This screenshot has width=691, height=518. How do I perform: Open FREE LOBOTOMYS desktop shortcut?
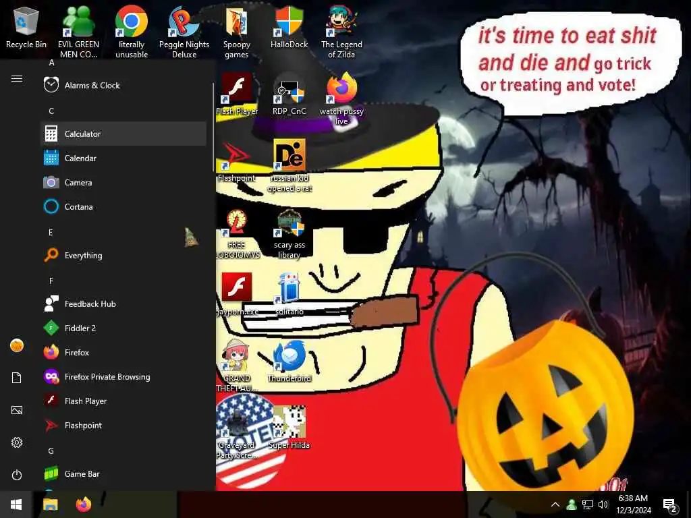[237, 233]
